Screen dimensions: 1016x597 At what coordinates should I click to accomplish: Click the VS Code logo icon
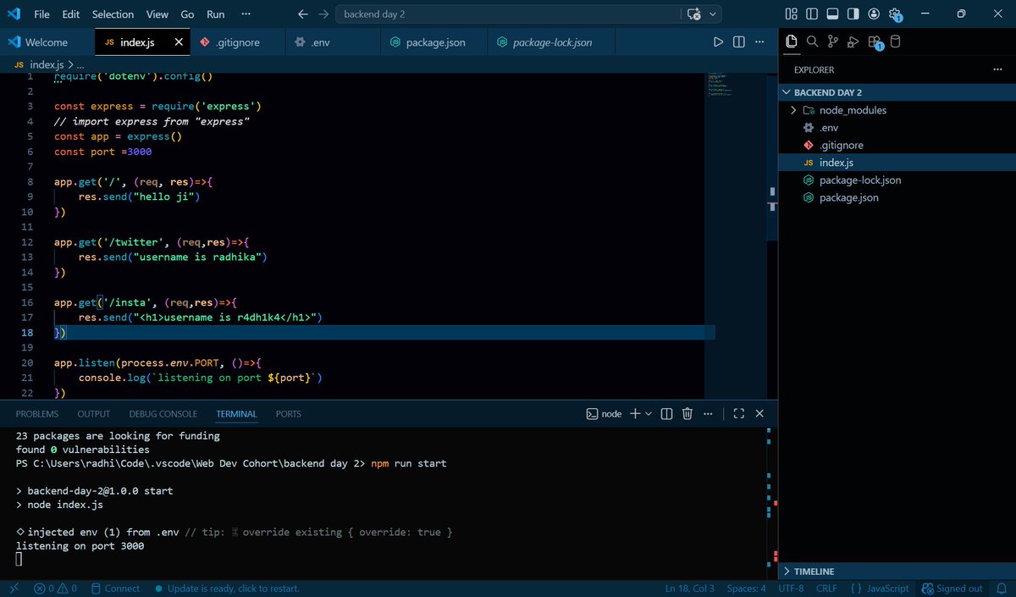[15, 14]
